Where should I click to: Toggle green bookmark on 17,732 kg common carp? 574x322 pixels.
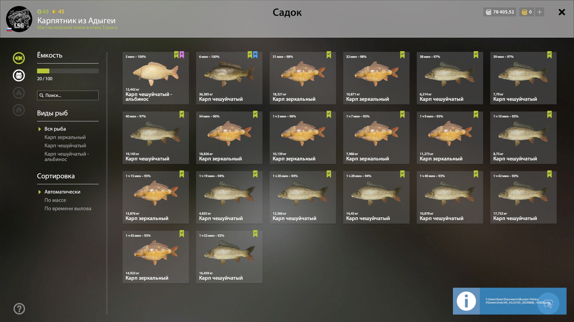(x=549, y=174)
